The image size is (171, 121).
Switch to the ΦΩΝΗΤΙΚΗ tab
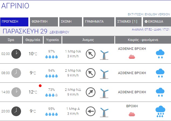coord(44,22)
